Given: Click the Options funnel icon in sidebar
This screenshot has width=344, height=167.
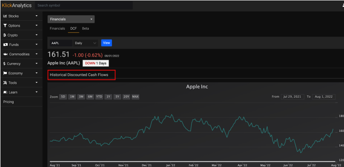Looking at the screenshot, I should 5,26.
